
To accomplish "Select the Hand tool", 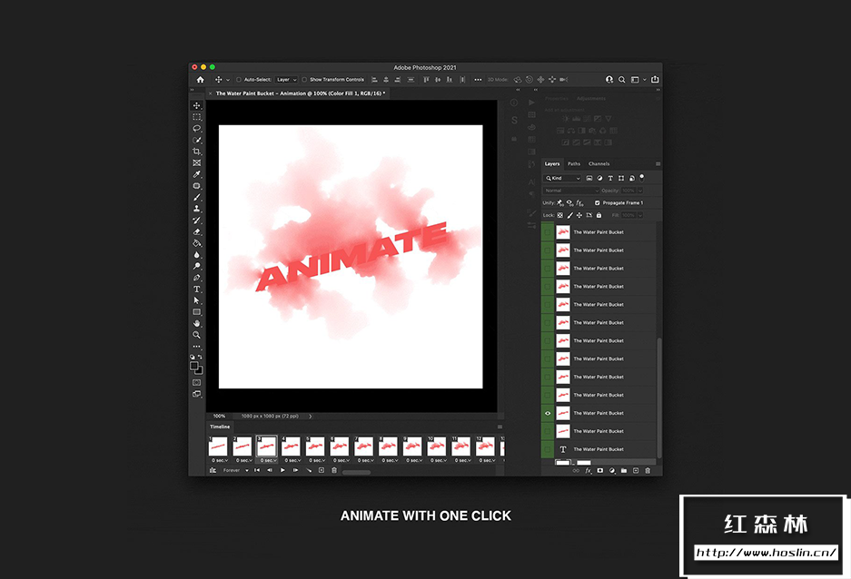I will click(x=196, y=323).
